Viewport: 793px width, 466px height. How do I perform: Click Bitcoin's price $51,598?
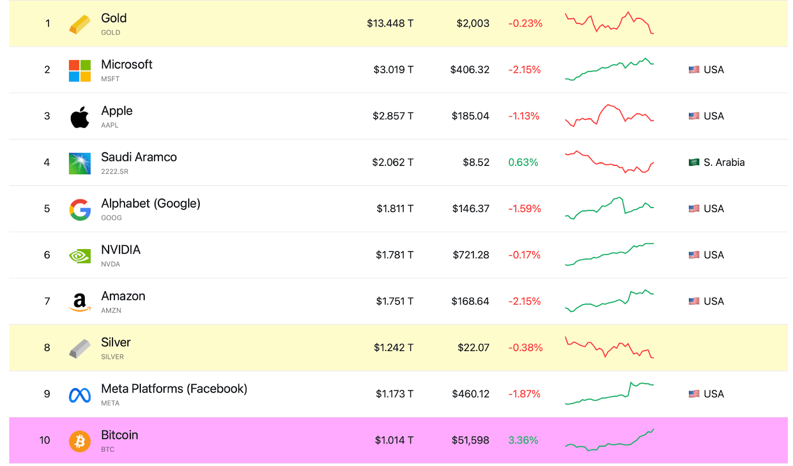pyautogui.click(x=470, y=440)
